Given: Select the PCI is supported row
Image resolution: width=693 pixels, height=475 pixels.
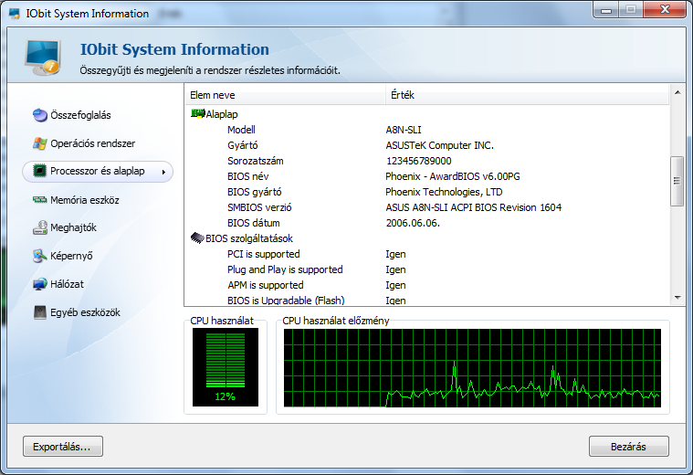Looking at the screenshot, I should pyautogui.click(x=426, y=254).
